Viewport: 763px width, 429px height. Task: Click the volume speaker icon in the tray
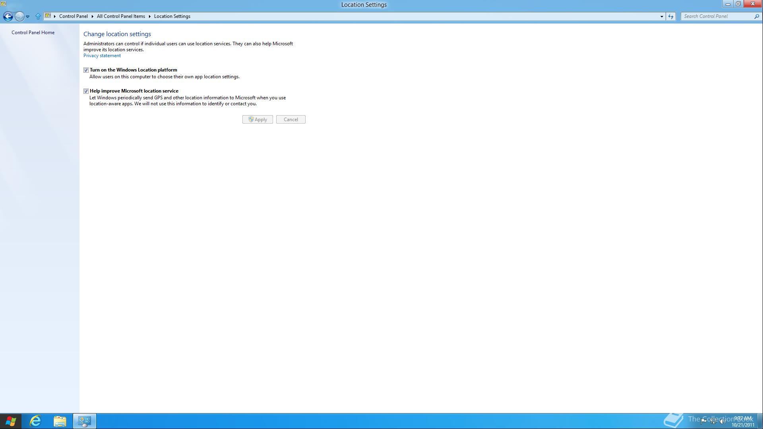[722, 421]
